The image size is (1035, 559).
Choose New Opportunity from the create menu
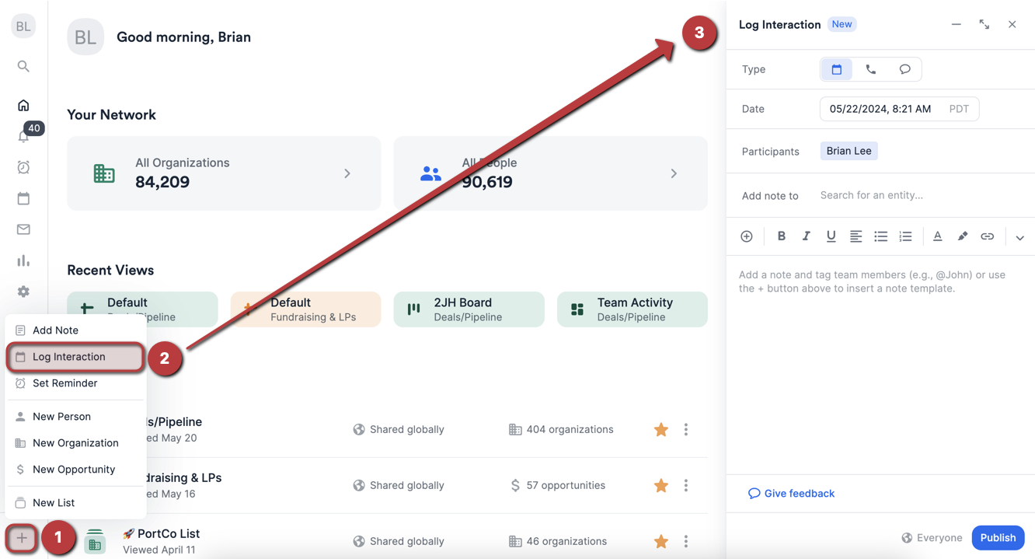click(x=73, y=469)
